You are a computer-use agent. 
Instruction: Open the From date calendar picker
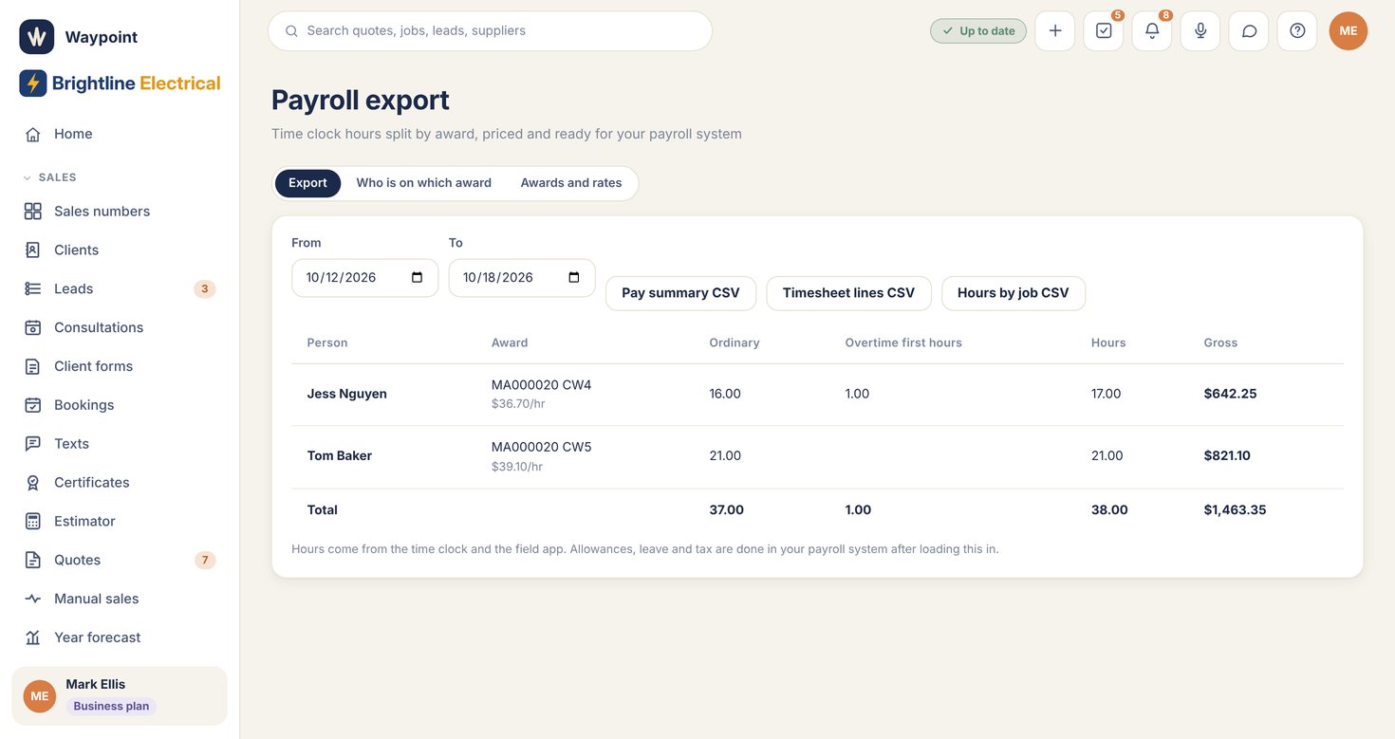418,278
